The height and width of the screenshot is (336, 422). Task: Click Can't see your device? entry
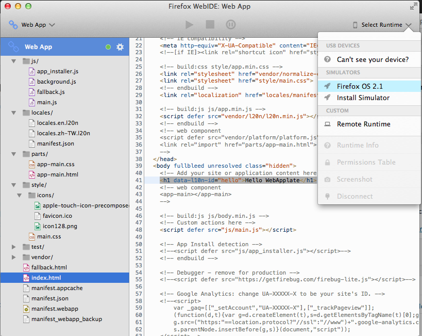tap(369, 59)
